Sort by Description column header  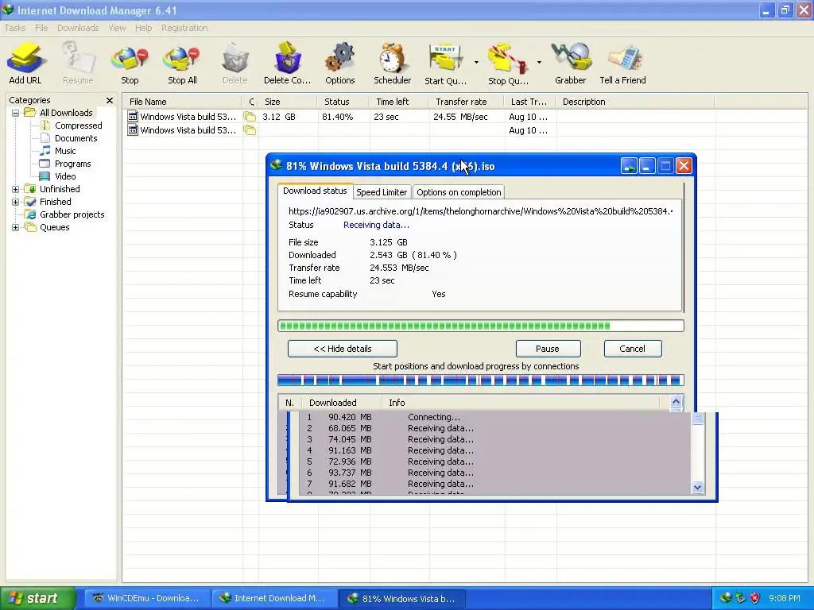[x=635, y=102]
